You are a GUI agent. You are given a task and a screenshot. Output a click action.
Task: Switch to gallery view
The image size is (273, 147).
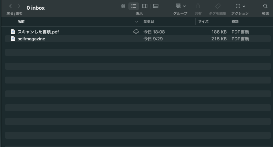156,6
